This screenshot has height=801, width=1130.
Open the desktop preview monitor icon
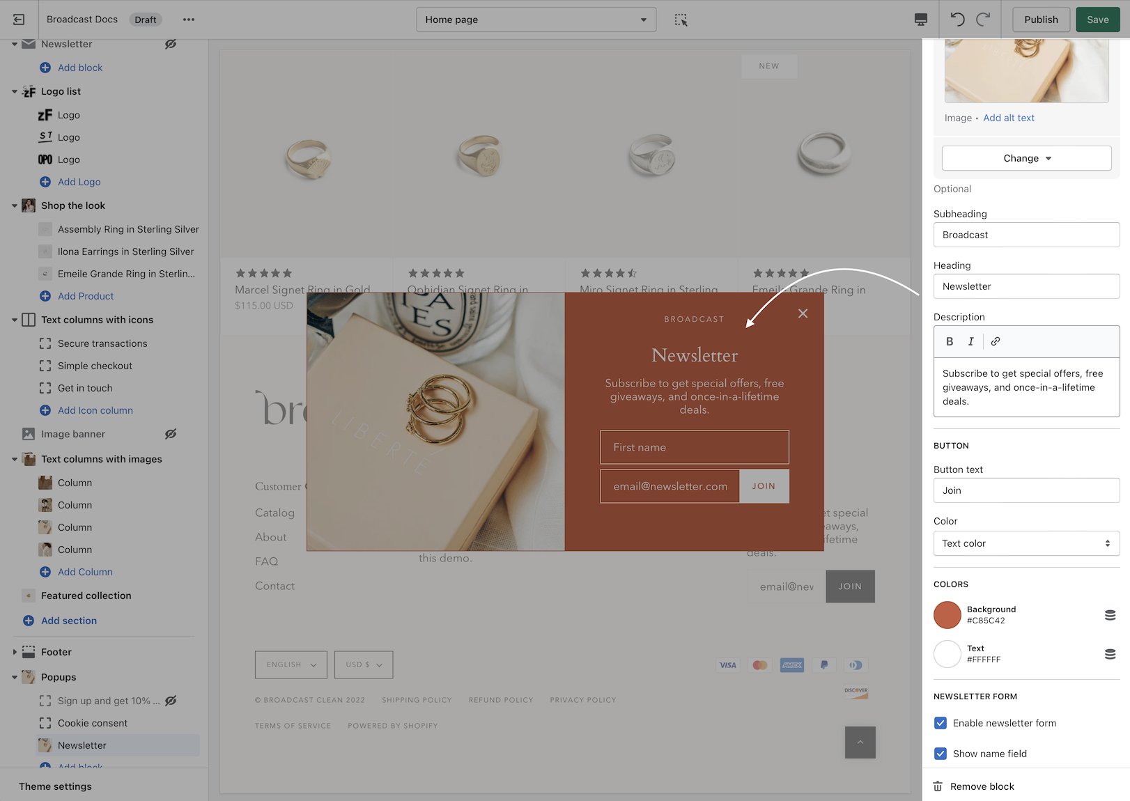tap(921, 20)
